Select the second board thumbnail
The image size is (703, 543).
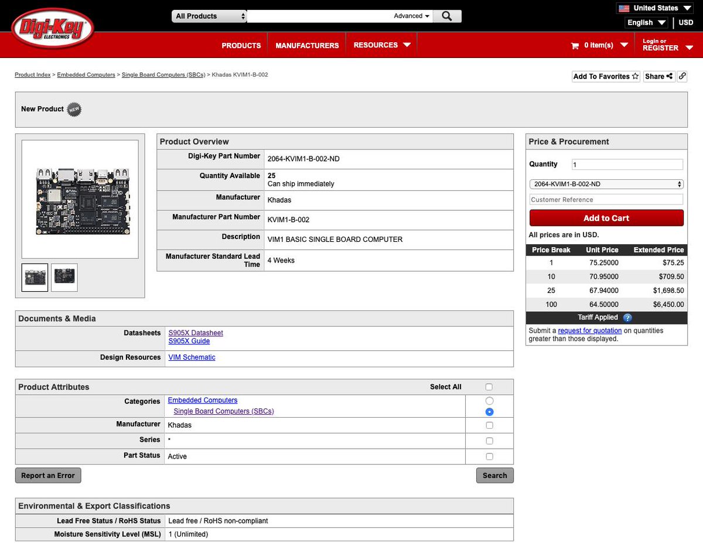(x=64, y=278)
